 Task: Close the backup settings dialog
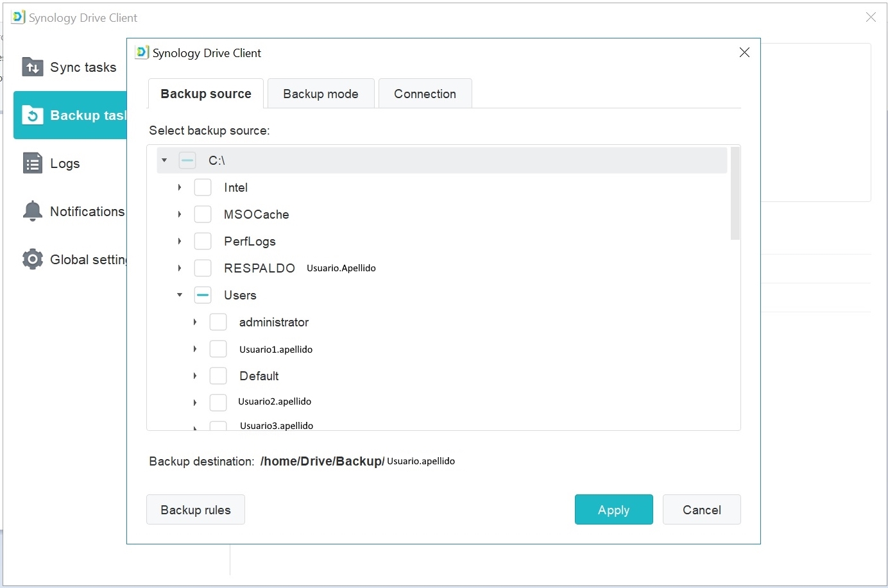click(744, 53)
